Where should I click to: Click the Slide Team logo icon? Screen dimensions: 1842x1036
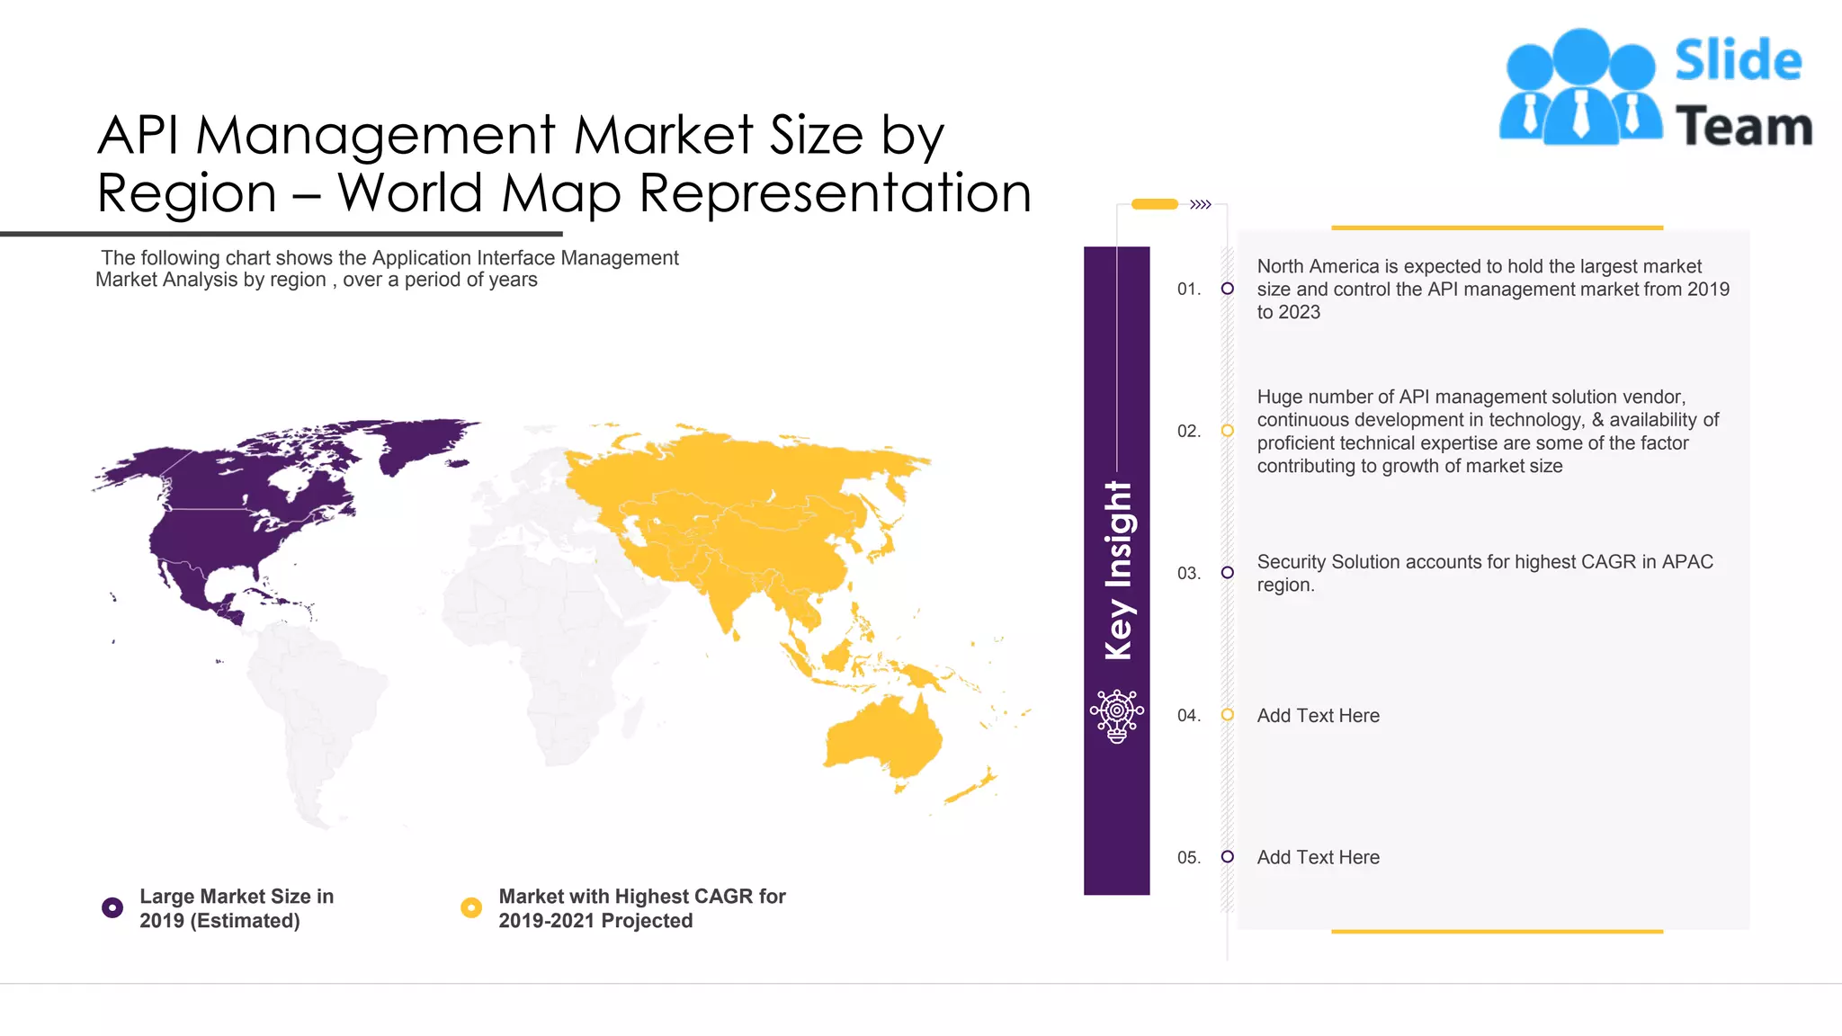1580,87
